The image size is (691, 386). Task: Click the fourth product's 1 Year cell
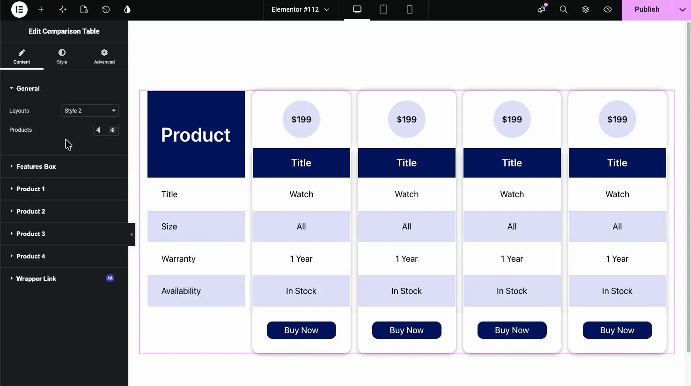click(x=617, y=259)
